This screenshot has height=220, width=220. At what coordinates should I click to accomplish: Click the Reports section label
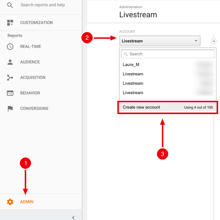coord(15,35)
